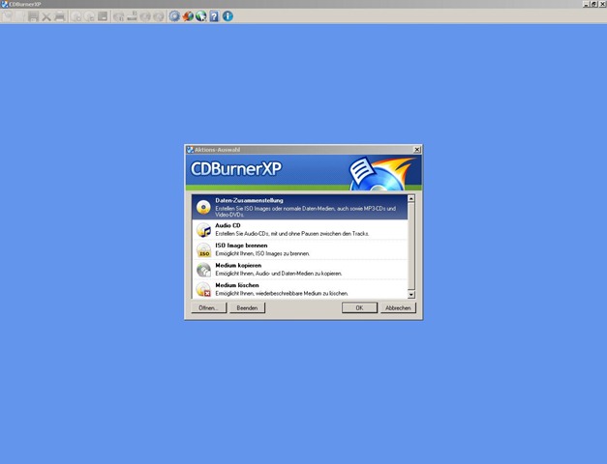The width and height of the screenshot is (607, 464).
Task: Click the Beenden button
Action: 248,307
